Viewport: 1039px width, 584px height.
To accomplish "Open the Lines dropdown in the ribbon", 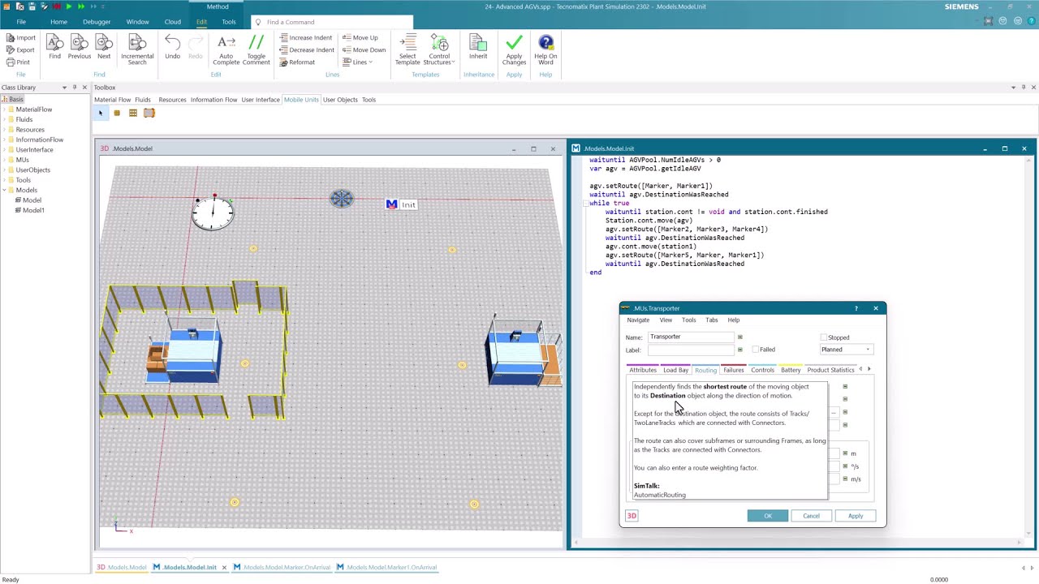I will (358, 62).
